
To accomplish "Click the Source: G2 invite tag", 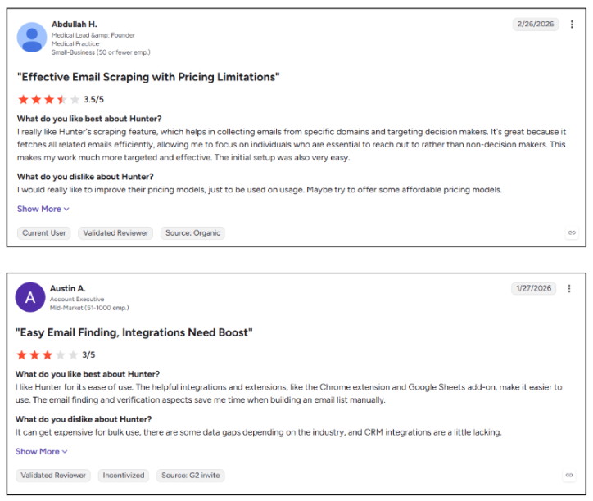I will click(191, 476).
